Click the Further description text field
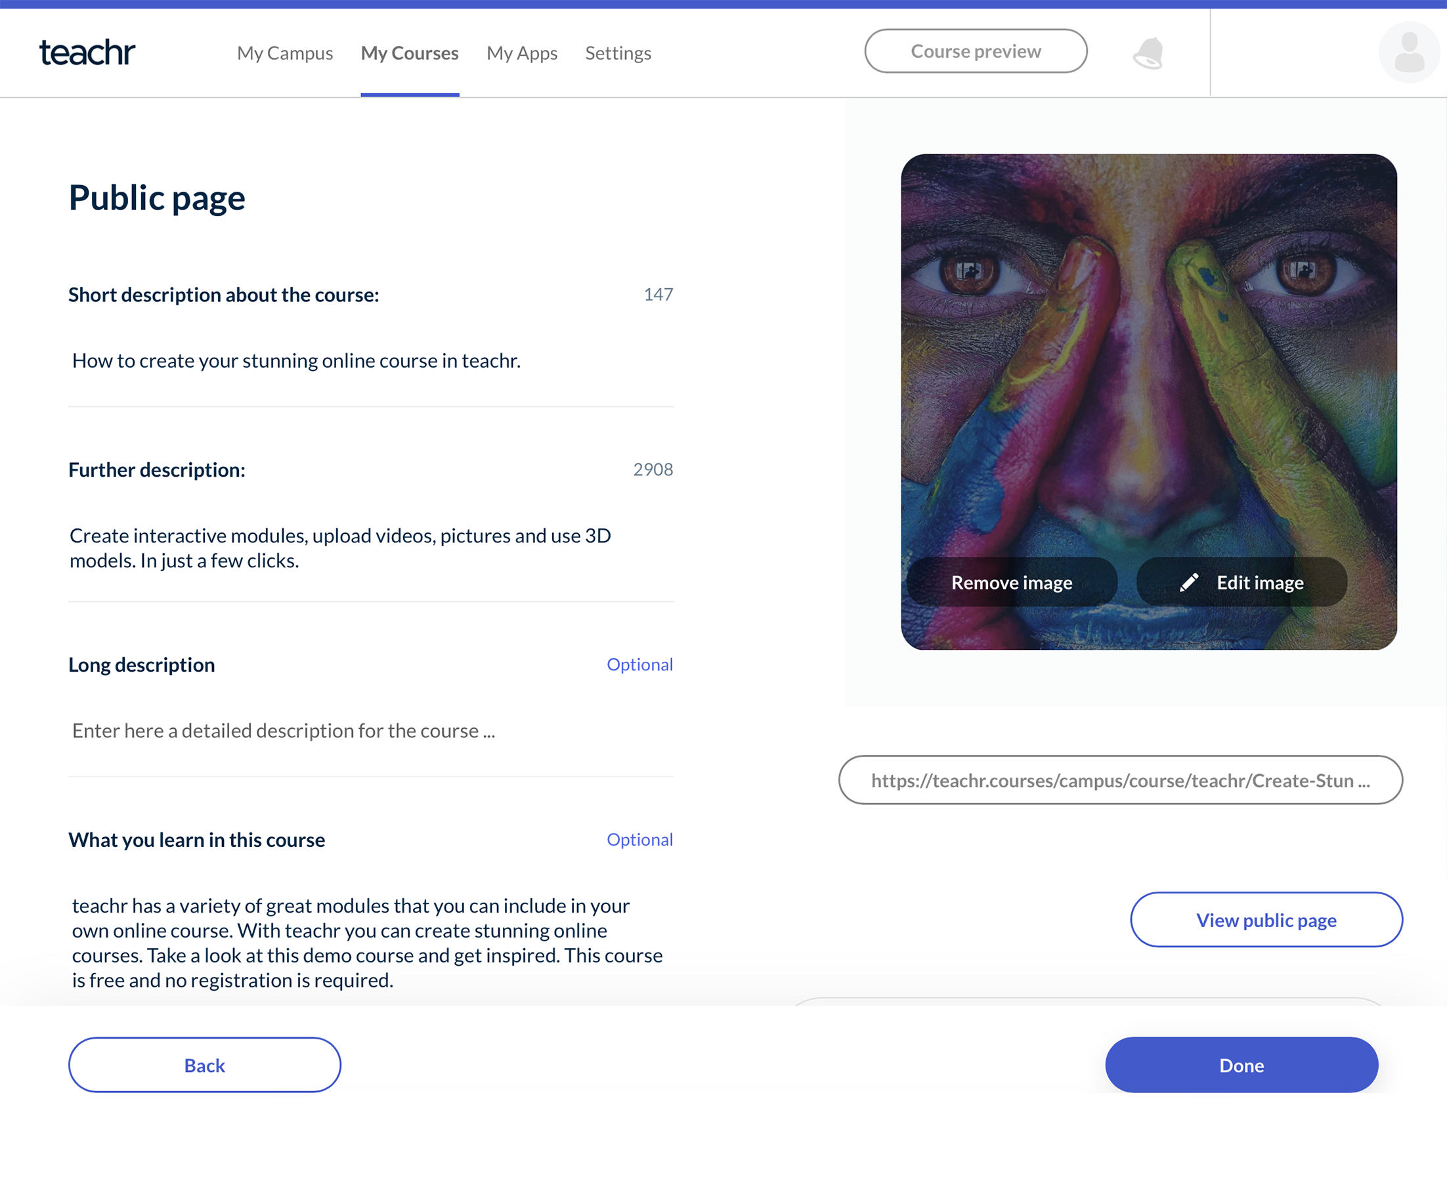 (x=371, y=548)
